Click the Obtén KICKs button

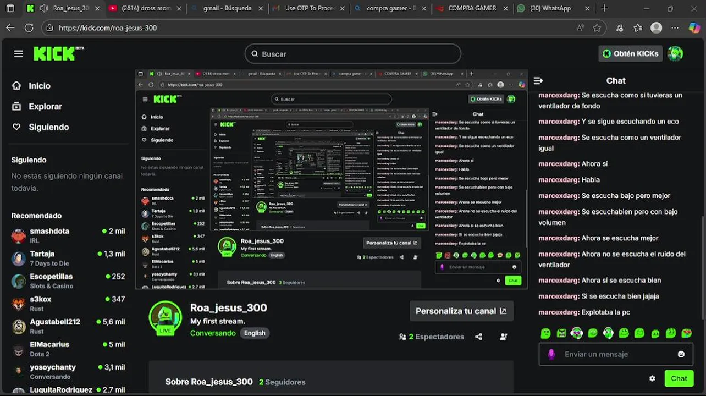tap(630, 54)
